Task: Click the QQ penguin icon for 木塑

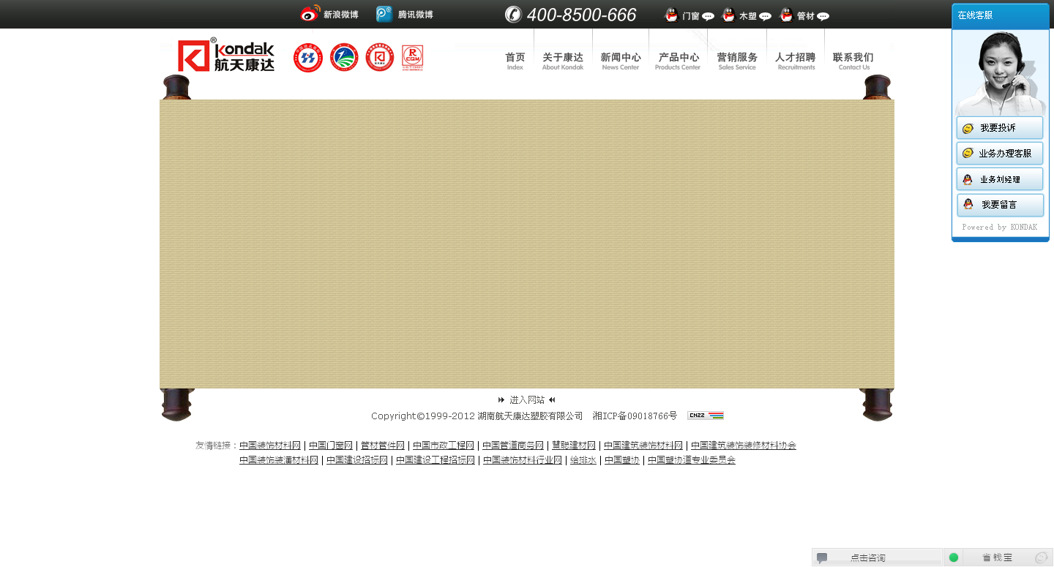Action: point(728,15)
